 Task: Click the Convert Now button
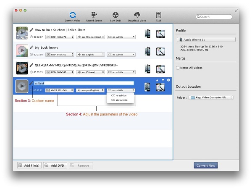pyautogui.click(x=206, y=165)
